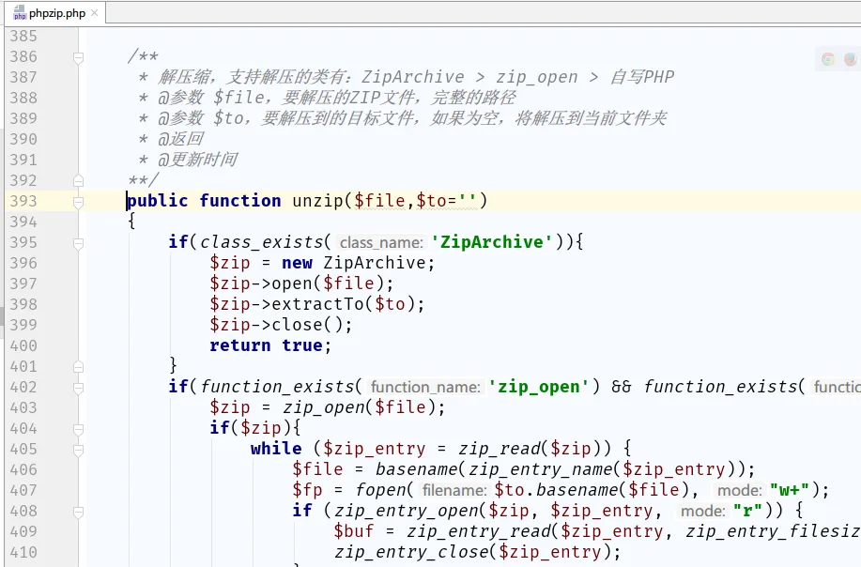Fold the function_exists block at line 402
Viewport: 861px width, 567px height.
(79, 387)
